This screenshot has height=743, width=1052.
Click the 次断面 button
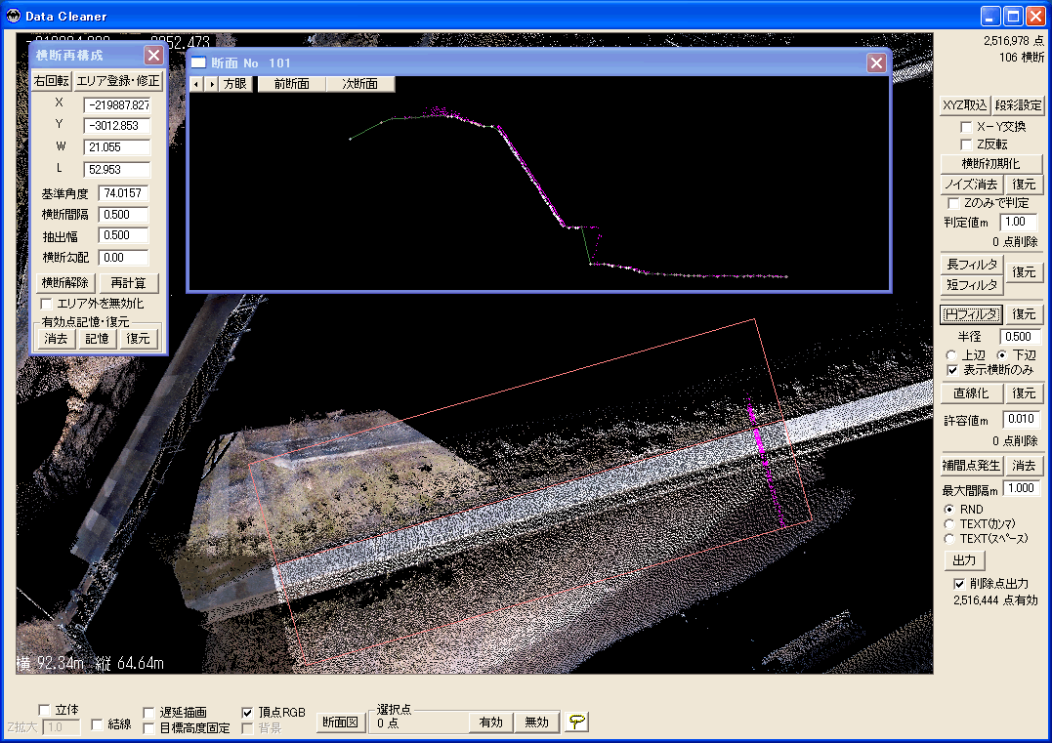pyautogui.click(x=360, y=84)
